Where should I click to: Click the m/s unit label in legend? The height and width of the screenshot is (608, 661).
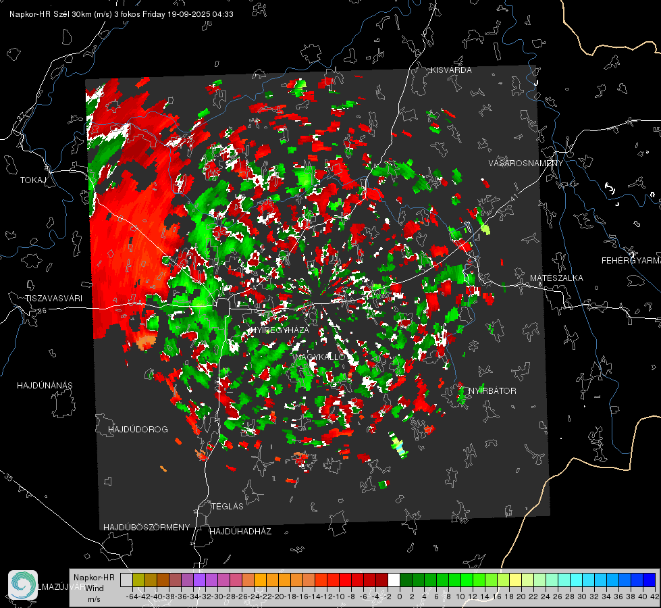point(94,599)
